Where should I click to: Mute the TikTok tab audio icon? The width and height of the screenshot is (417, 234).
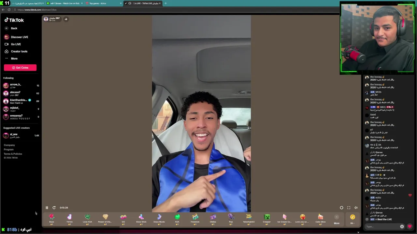coord(130,3)
